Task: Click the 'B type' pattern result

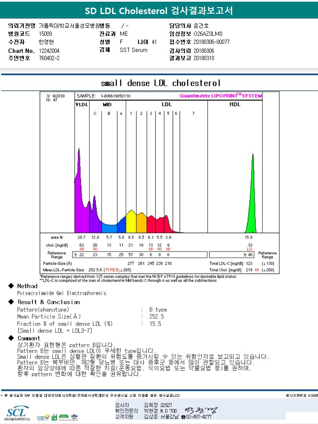Action: coord(158,309)
